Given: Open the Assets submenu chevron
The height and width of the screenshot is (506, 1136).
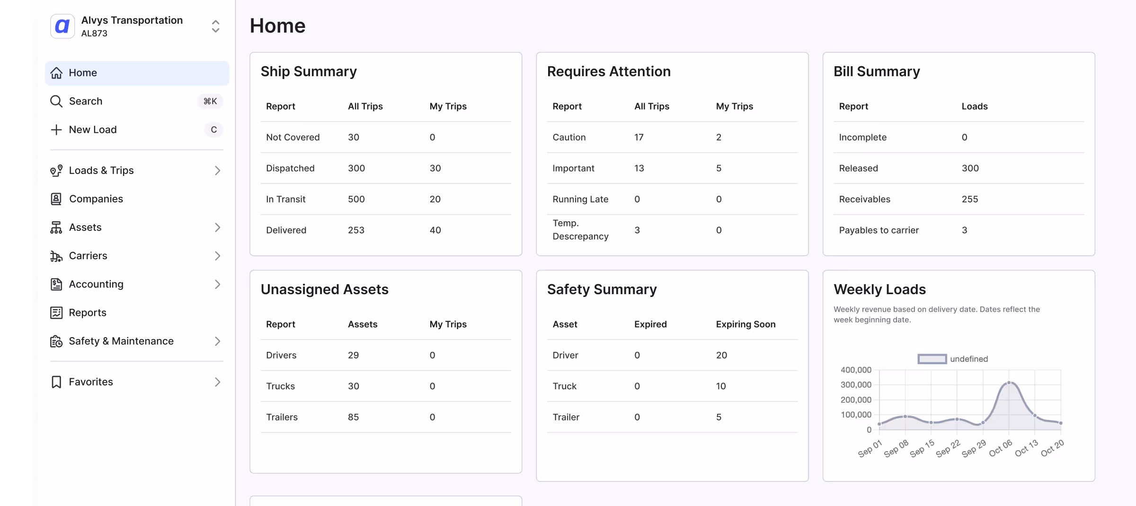Looking at the screenshot, I should coord(217,227).
